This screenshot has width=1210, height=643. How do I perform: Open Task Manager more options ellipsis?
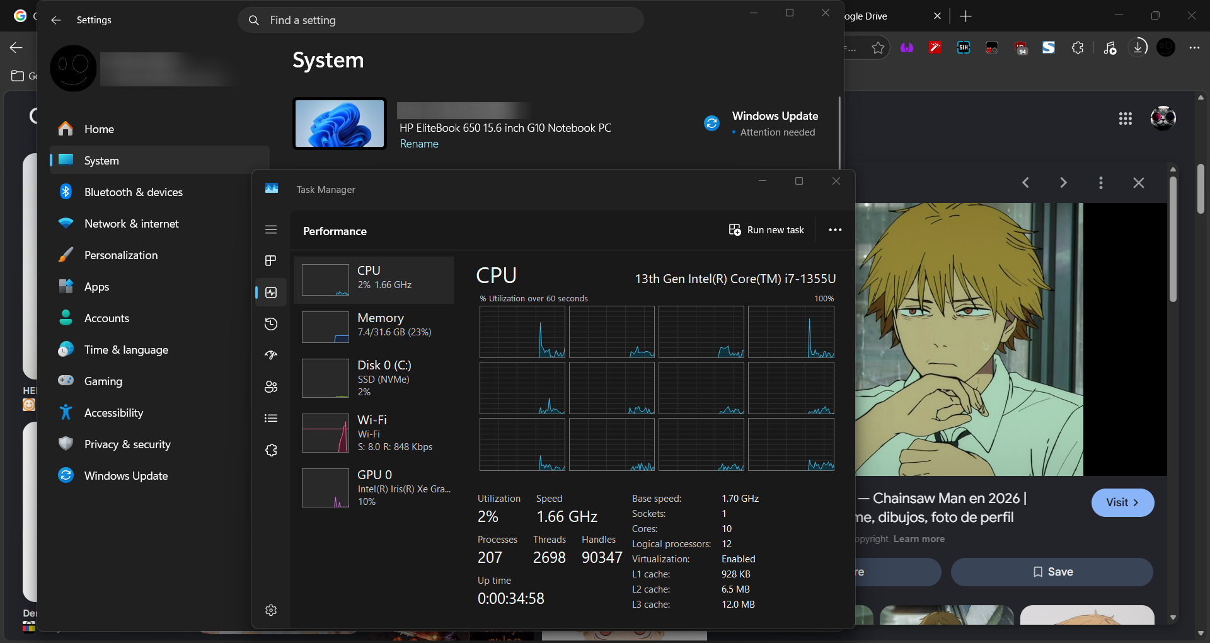click(835, 230)
